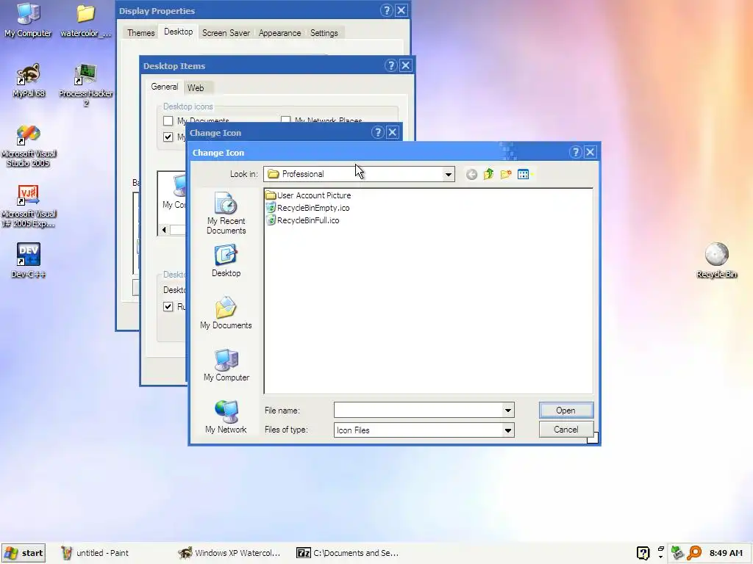Go back using the file dialog Back arrow
Viewport: 753px width, 564px height.
(x=471, y=174)
